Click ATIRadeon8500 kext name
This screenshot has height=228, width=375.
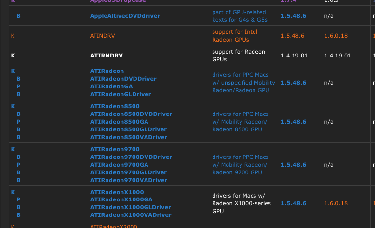point(115,106)
